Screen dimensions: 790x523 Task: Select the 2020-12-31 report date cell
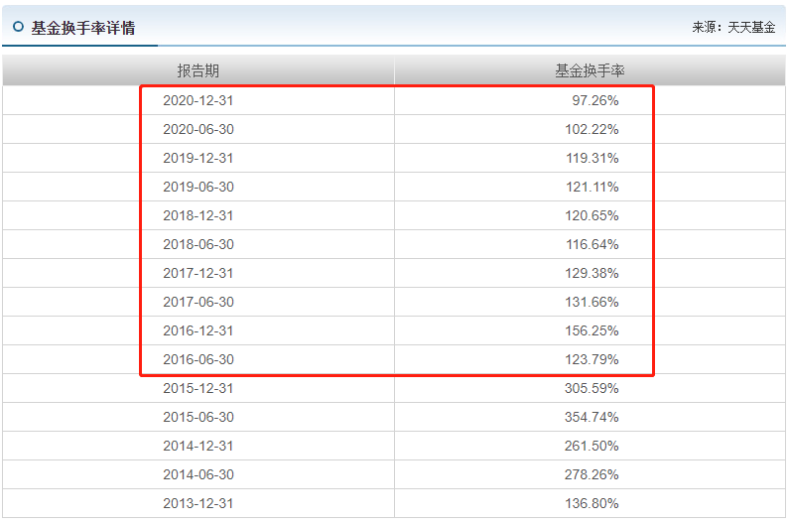click(198, 100)
